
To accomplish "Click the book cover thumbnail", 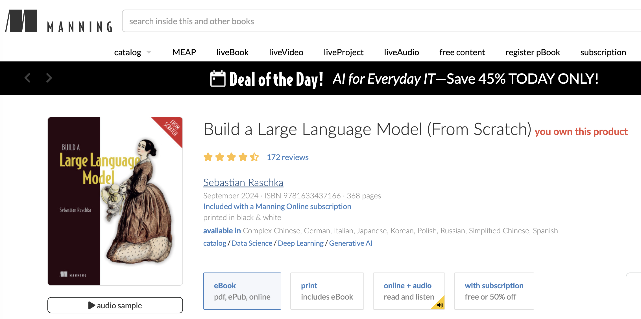I will click(115, 201).
